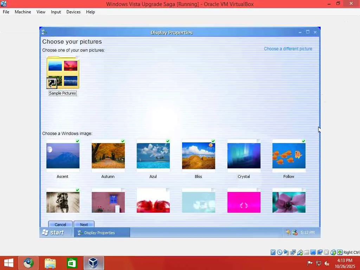360x270 pixels.
Task: Open the Input menu
Action: click(56, 12)
